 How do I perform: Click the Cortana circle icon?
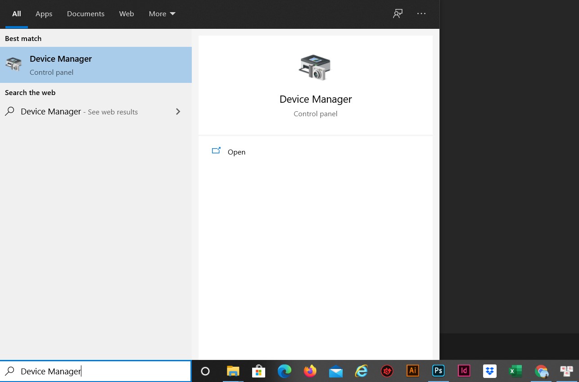coord(205,371)
